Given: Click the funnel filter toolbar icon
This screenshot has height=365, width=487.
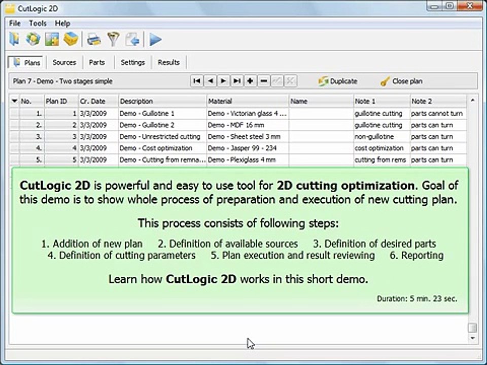Looking at the screenshot, I should point(113,40).
